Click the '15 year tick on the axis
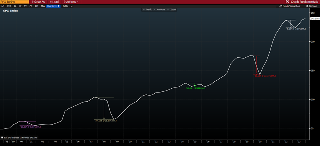The image size is (320, 146). [x=195, y=141]
